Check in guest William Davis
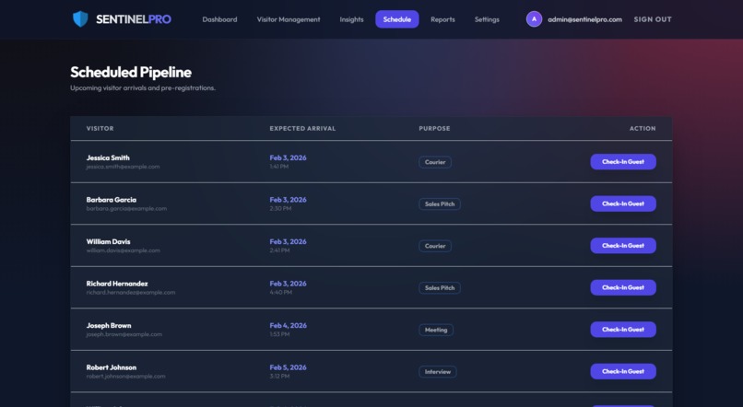Screen dimensions: 743x407 (x=623, y=246)
